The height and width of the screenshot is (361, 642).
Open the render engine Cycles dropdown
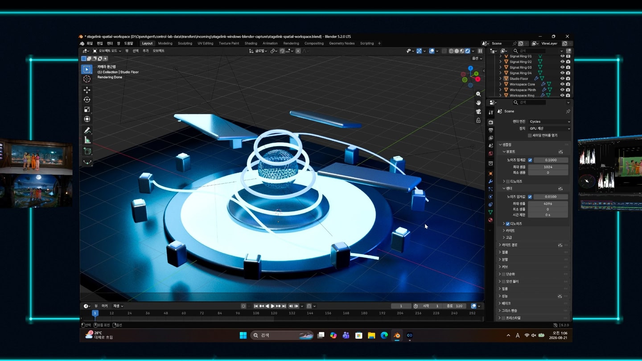tap(549, 122)
